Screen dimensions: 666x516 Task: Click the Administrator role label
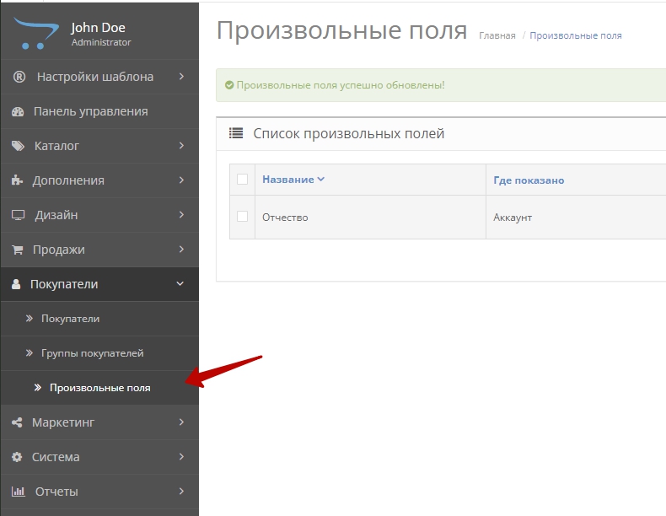101,42
